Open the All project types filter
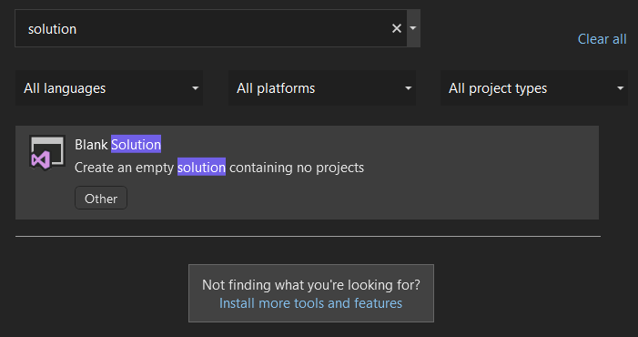This screenshot has width=638, height=337. tap(534, 88)
